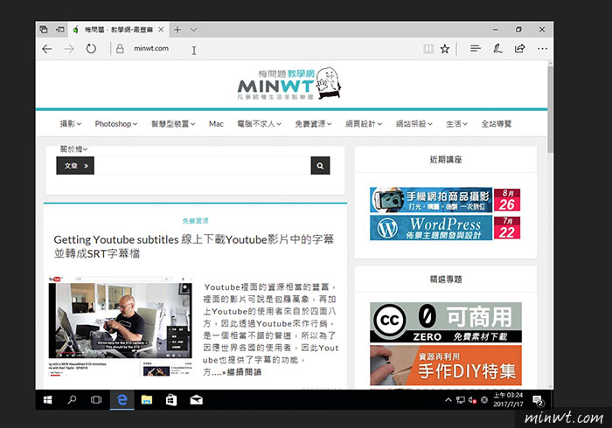The width and height of the screenshot is (612, 428).
Task: Open the Mac menu item
Action: tap(216, 123)
